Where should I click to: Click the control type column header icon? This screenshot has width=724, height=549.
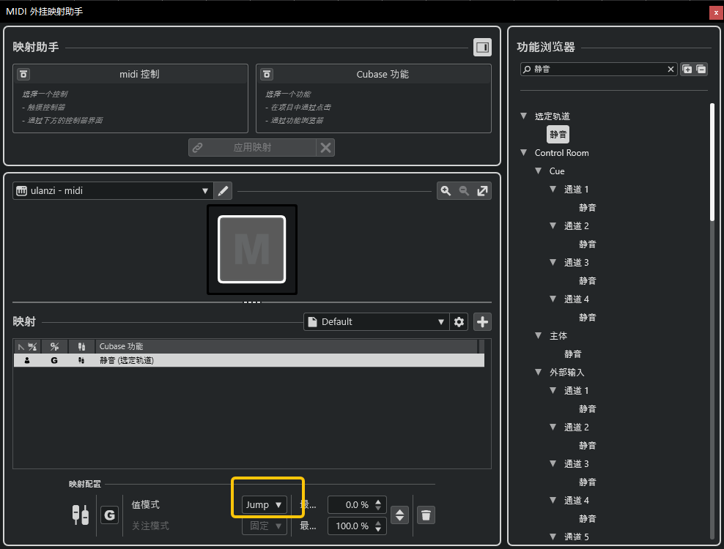pyautogui.click(x=81, y=346)
